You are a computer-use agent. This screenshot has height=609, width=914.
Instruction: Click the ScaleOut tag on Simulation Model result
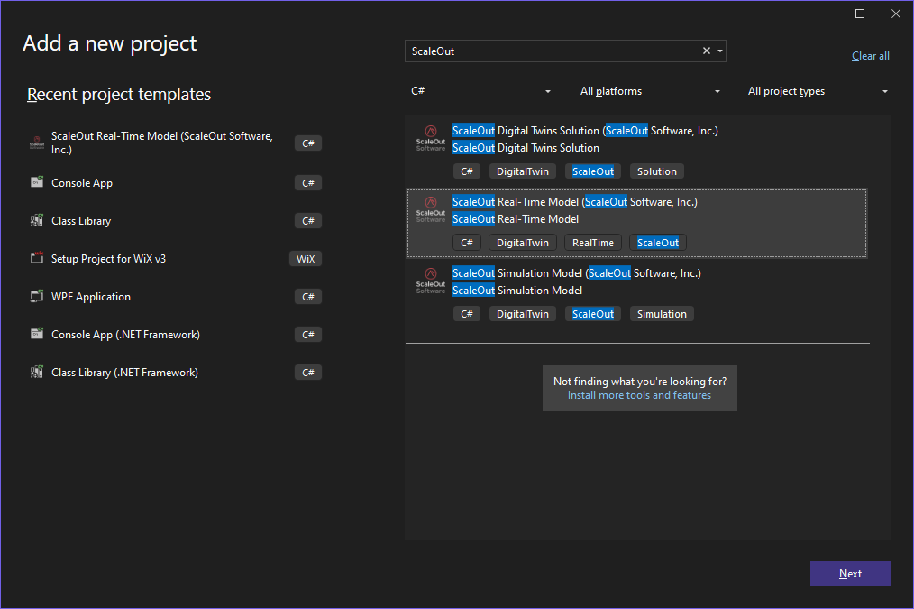pyautogui.click(x=593, y=314)
